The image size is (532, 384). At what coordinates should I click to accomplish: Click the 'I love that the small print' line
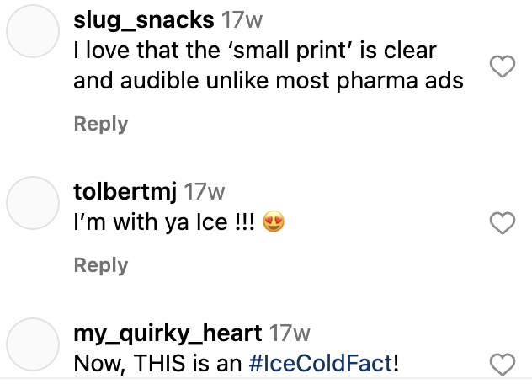tap(255, 51)
